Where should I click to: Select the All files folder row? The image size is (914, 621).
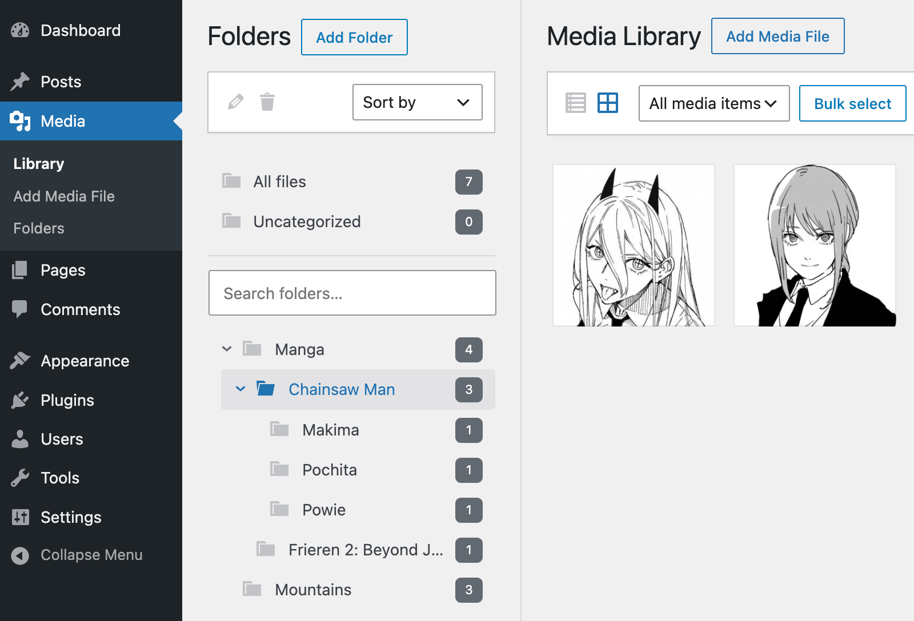pyautogui.click(x=352, y=182)
